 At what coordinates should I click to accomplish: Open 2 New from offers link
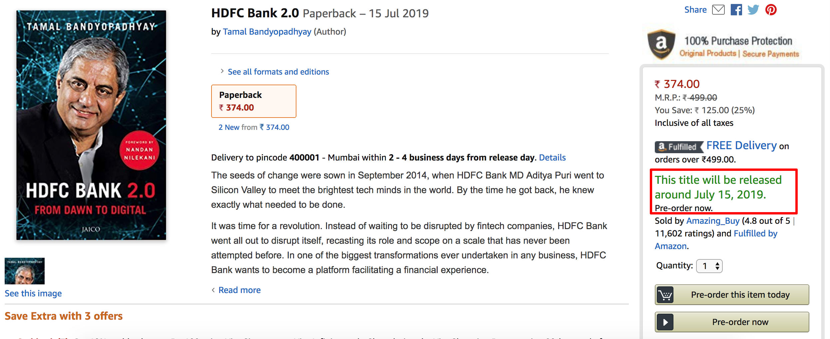coord(254,127)
